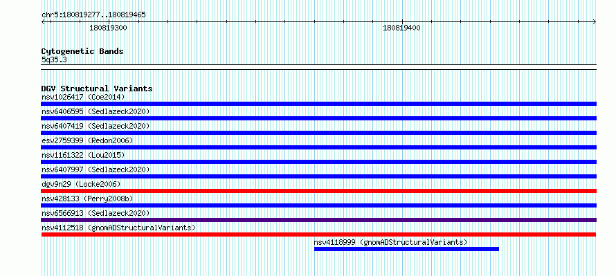Select the purple bar under nsv6566913
This screenshot has height=276, width=616.
point(318,220)
